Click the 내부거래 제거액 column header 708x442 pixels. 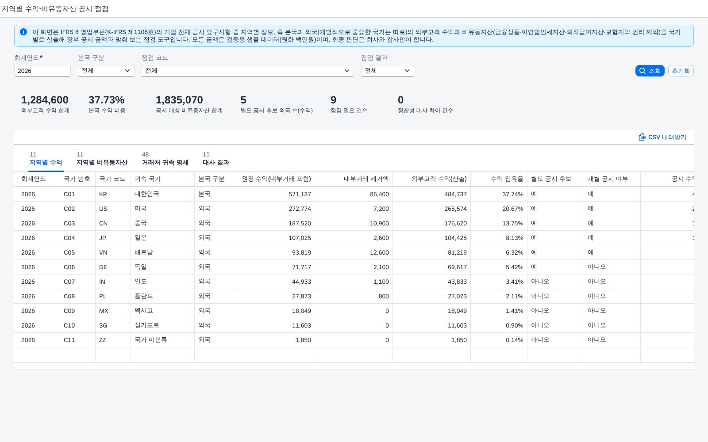(x=354, y=179)
